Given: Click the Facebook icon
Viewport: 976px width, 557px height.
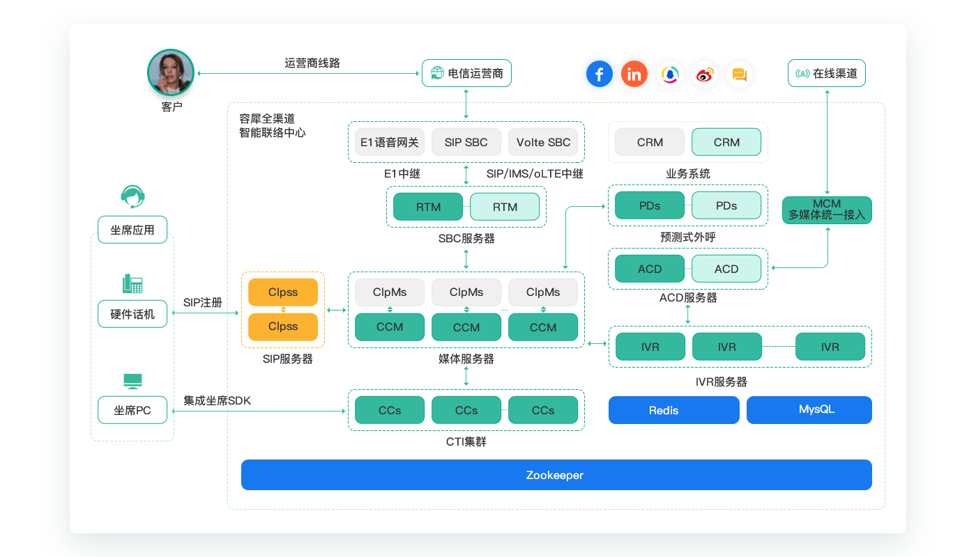Looking at the screenshot, I should (x=600, y=73).
